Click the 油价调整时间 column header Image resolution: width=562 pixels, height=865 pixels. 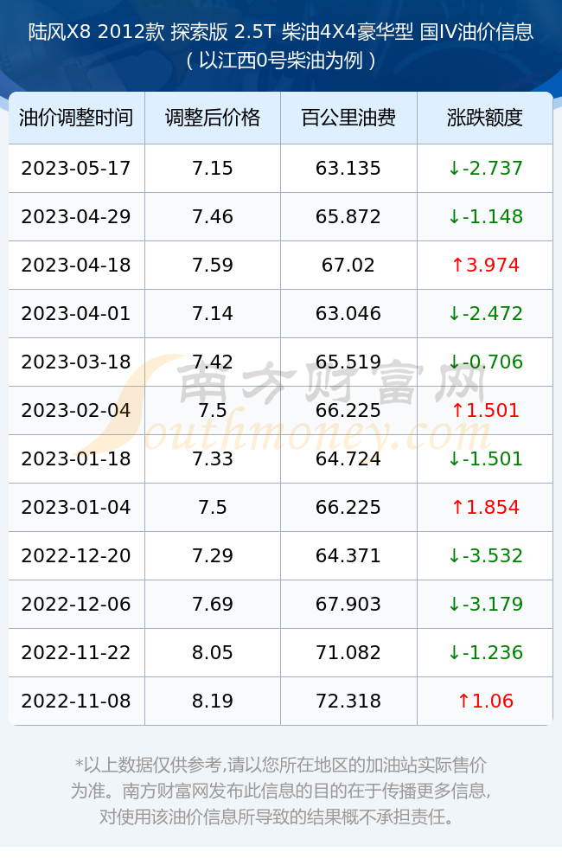76,118
